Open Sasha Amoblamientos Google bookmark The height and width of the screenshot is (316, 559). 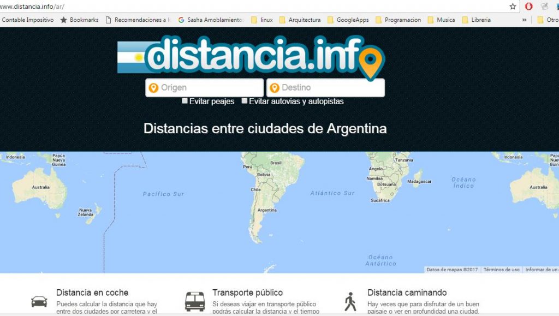coord(211,20)
